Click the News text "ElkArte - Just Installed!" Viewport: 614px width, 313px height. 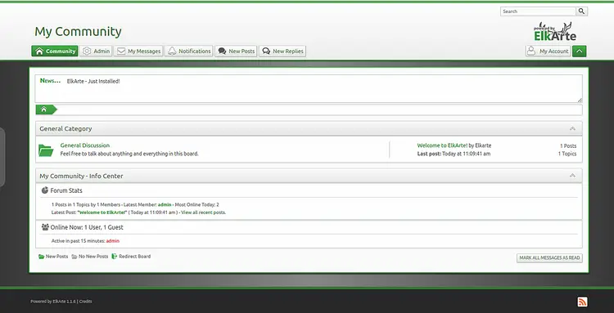coord(93,81)
